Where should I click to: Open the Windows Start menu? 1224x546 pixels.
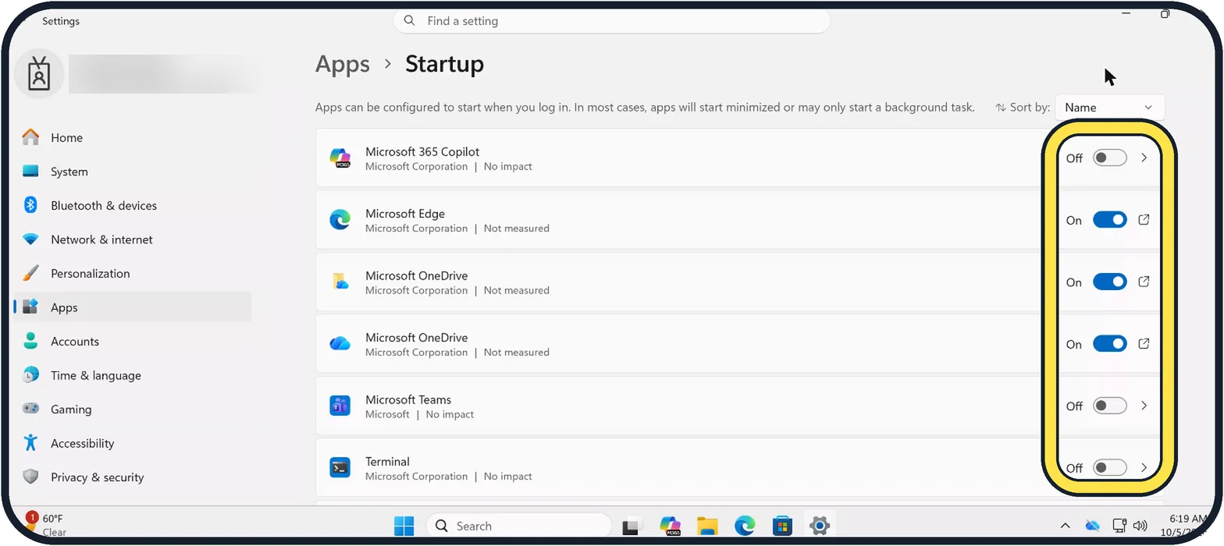click(x=404, y=526)
